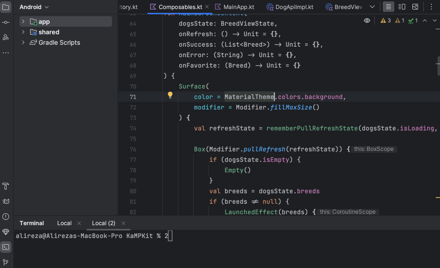440x268 pixels.
Task: Open the Build hammer tool window
Action: [x=6, y=186]
